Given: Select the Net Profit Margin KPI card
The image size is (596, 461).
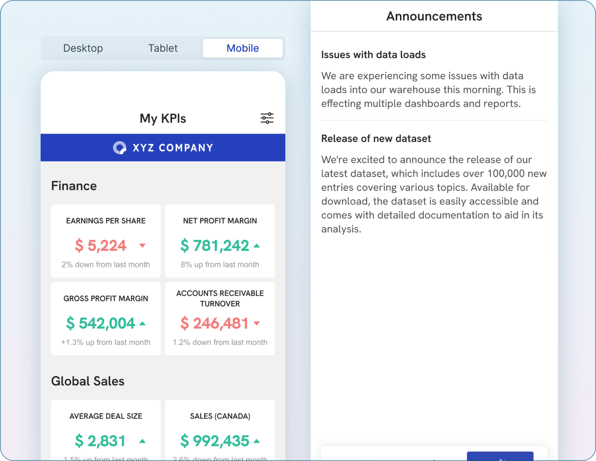Looking at the screenshot, I should pos(220,241).
